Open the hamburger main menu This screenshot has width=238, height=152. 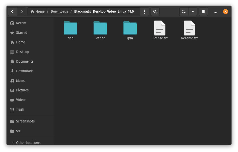(x=203, y=12)
